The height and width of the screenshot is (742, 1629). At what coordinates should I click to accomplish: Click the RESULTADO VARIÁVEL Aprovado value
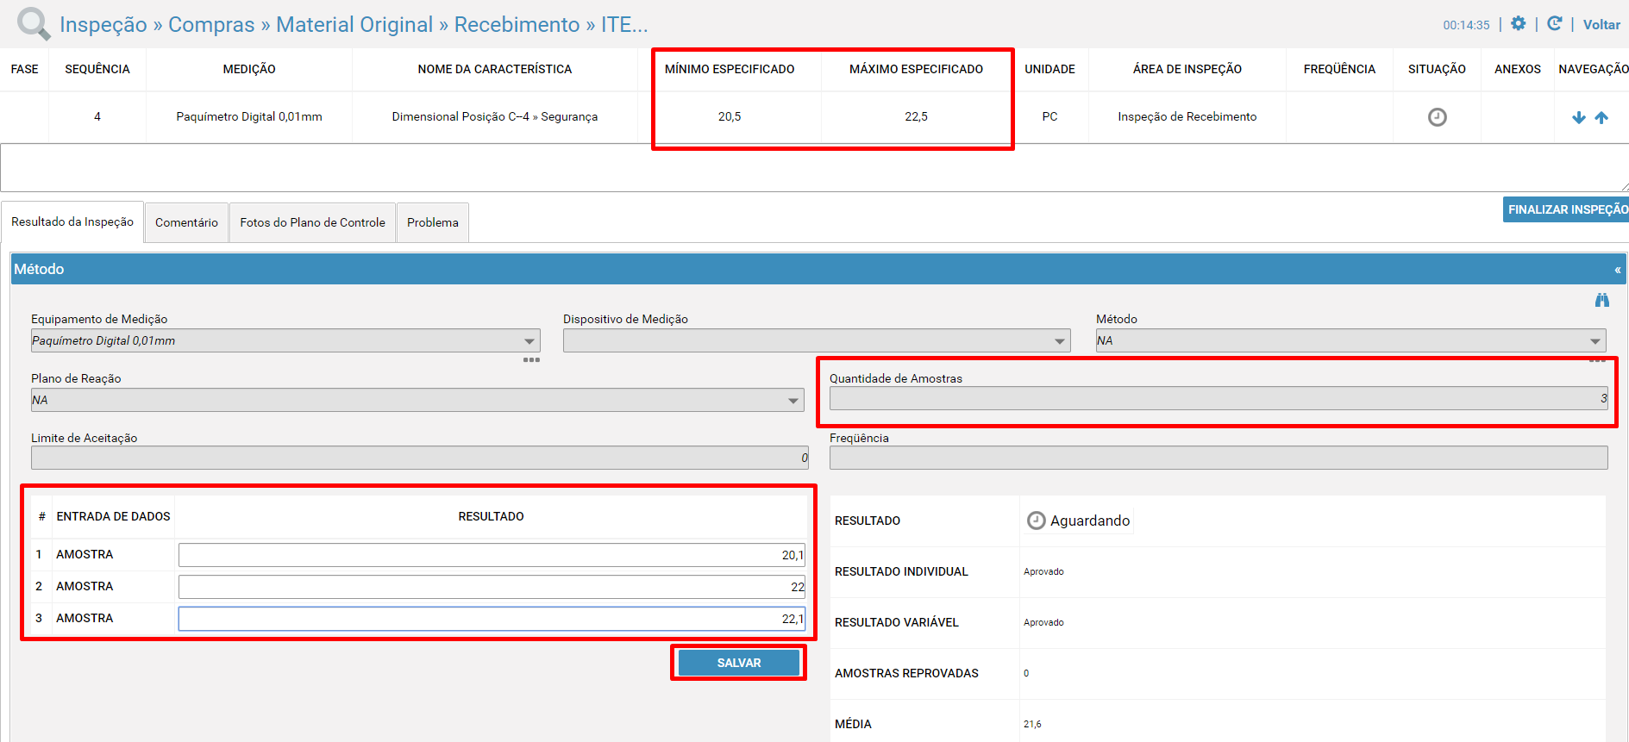[1043, 622]
